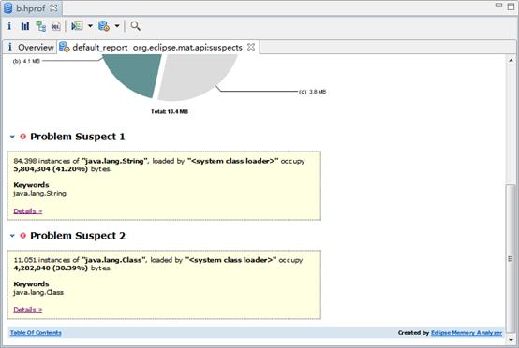Screen dimensions: 519x348
Task: Close the default_report suspects tab
Action: click(251, 47)
